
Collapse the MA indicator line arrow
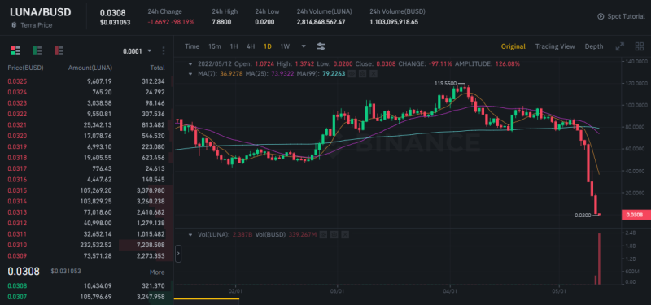point(190,74)
